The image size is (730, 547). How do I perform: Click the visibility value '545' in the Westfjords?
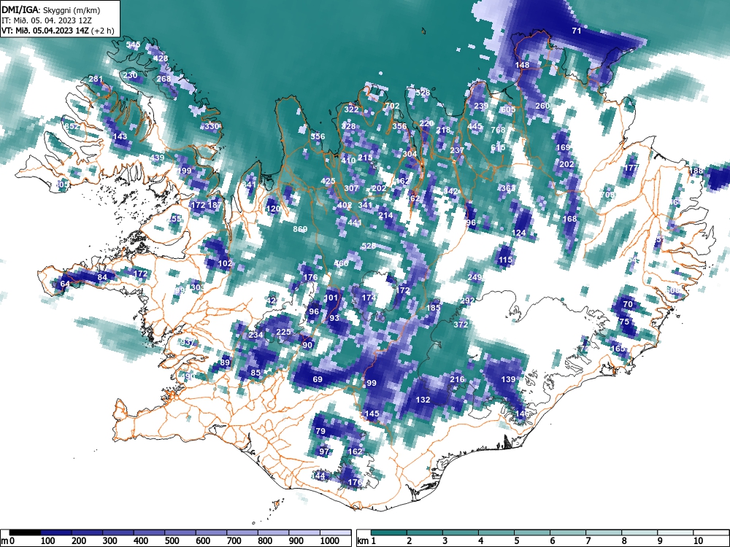coord(133,44)
